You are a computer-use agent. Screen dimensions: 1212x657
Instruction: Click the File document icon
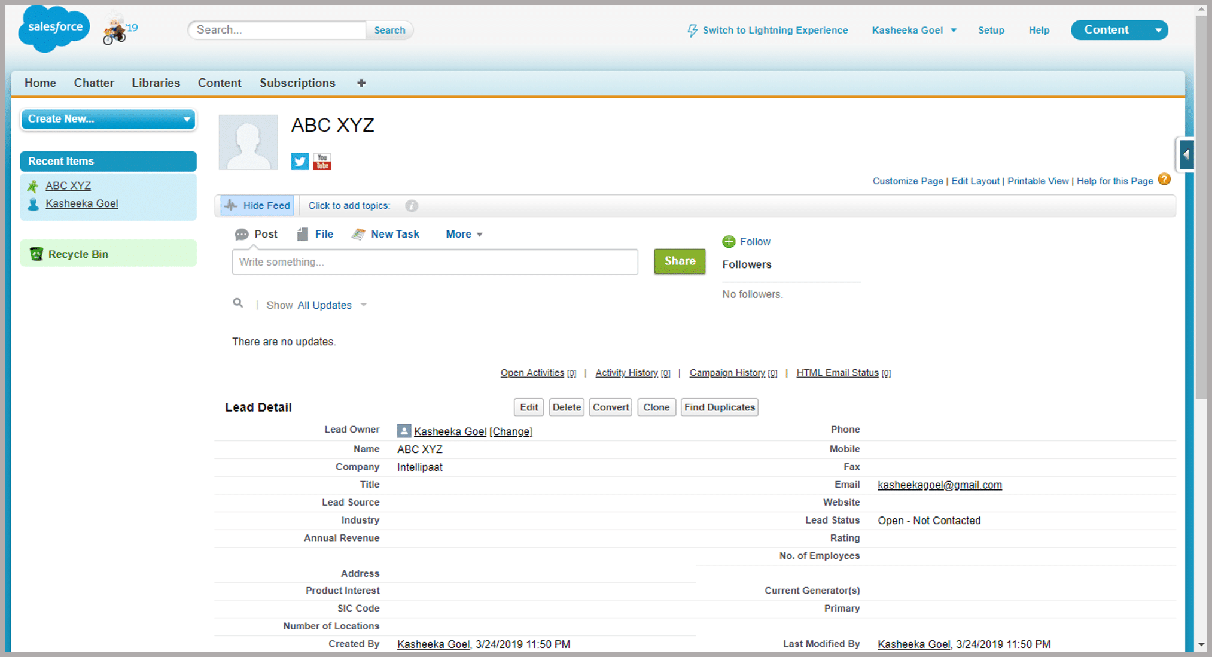pyautogui.click(x=303, y=235)
